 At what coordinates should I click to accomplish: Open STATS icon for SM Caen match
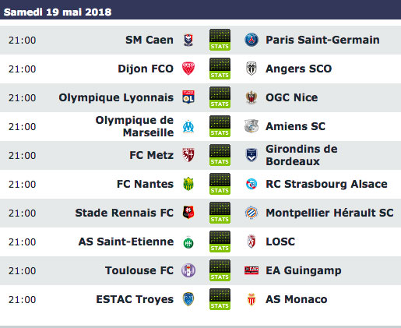coord(220,40)
